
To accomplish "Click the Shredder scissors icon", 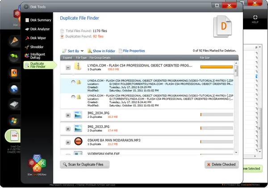I will [27, 47].
